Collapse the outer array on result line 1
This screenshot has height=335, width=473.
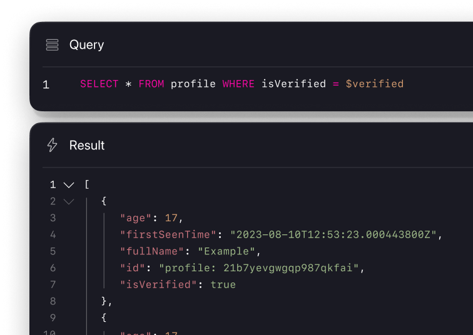point(69,185)
